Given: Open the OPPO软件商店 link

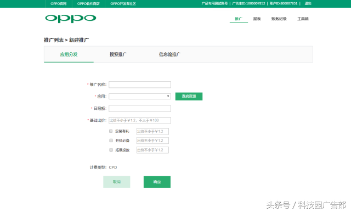Looking at the screenshot, I should click(88, 4).
